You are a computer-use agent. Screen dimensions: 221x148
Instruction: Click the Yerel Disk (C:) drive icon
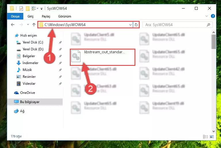(18, 42)
